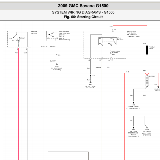Click the 'PARK/NEUTRAL POSITION (PNP)' switch label
160x160 pixels.
[64, 32]
